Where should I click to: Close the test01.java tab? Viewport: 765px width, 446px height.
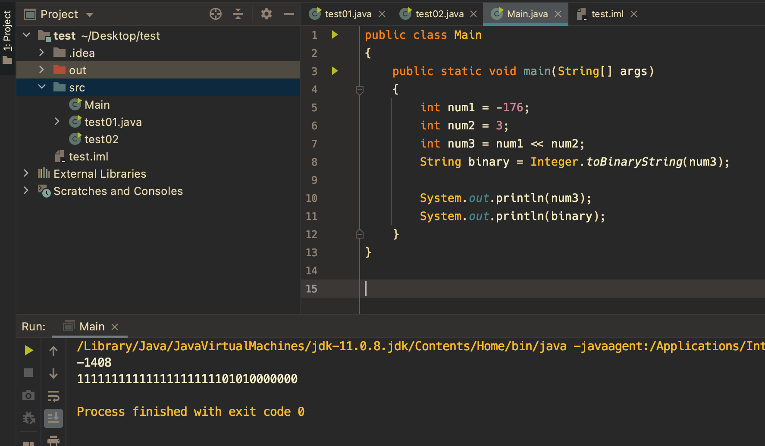[382, 14]
